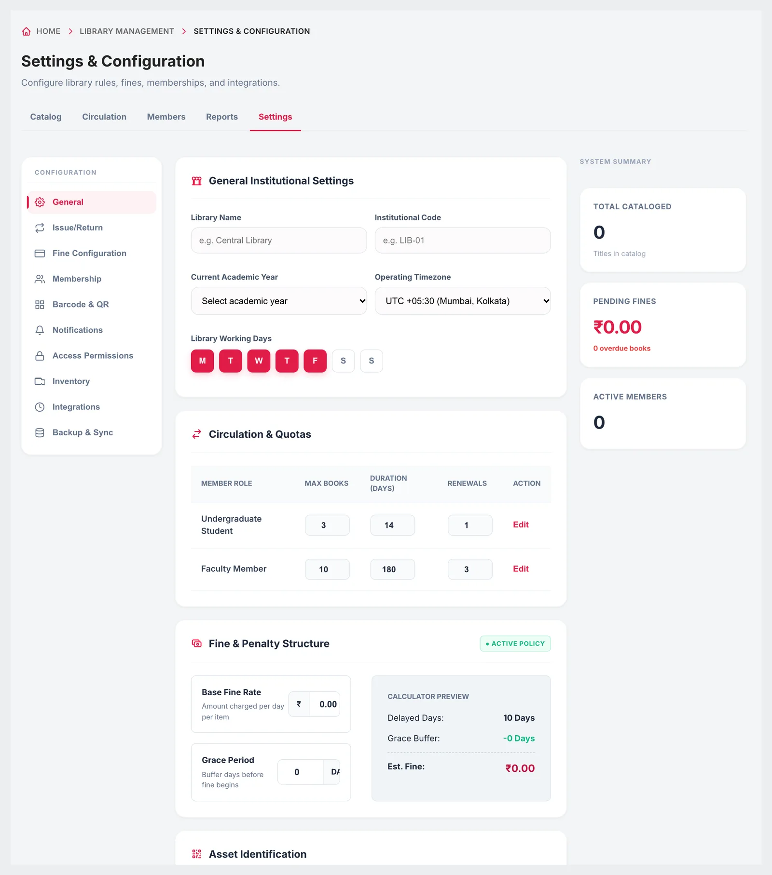Click the Active Policy badge
Screen dimensions: 772x875
[x=515, y=644]
